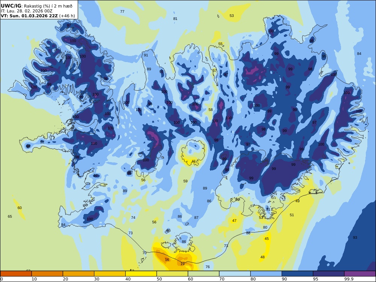The width and height of the screenshot is (376, 282).
Task: Click the '47' humidity value in the yellow patch
Action: [234, 221]
